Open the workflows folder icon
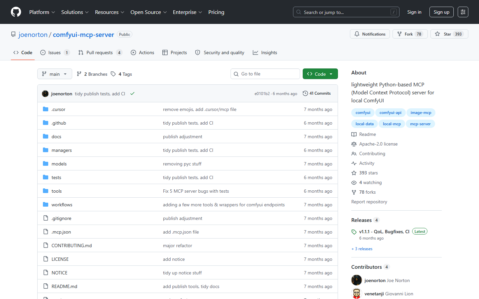 (46, 205)
